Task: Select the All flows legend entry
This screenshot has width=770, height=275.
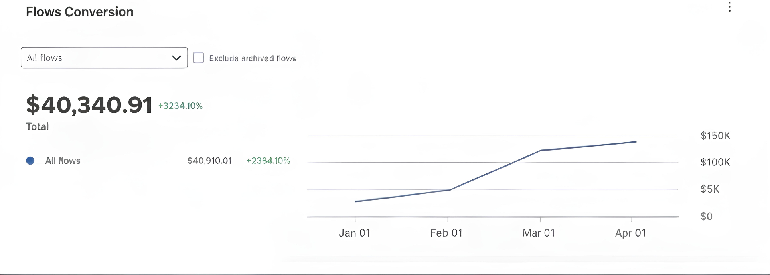Action: click(63, 161)
